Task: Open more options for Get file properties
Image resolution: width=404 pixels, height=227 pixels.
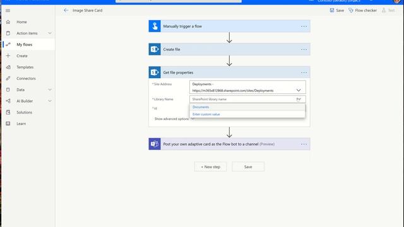Action: [x=304, y=73]
